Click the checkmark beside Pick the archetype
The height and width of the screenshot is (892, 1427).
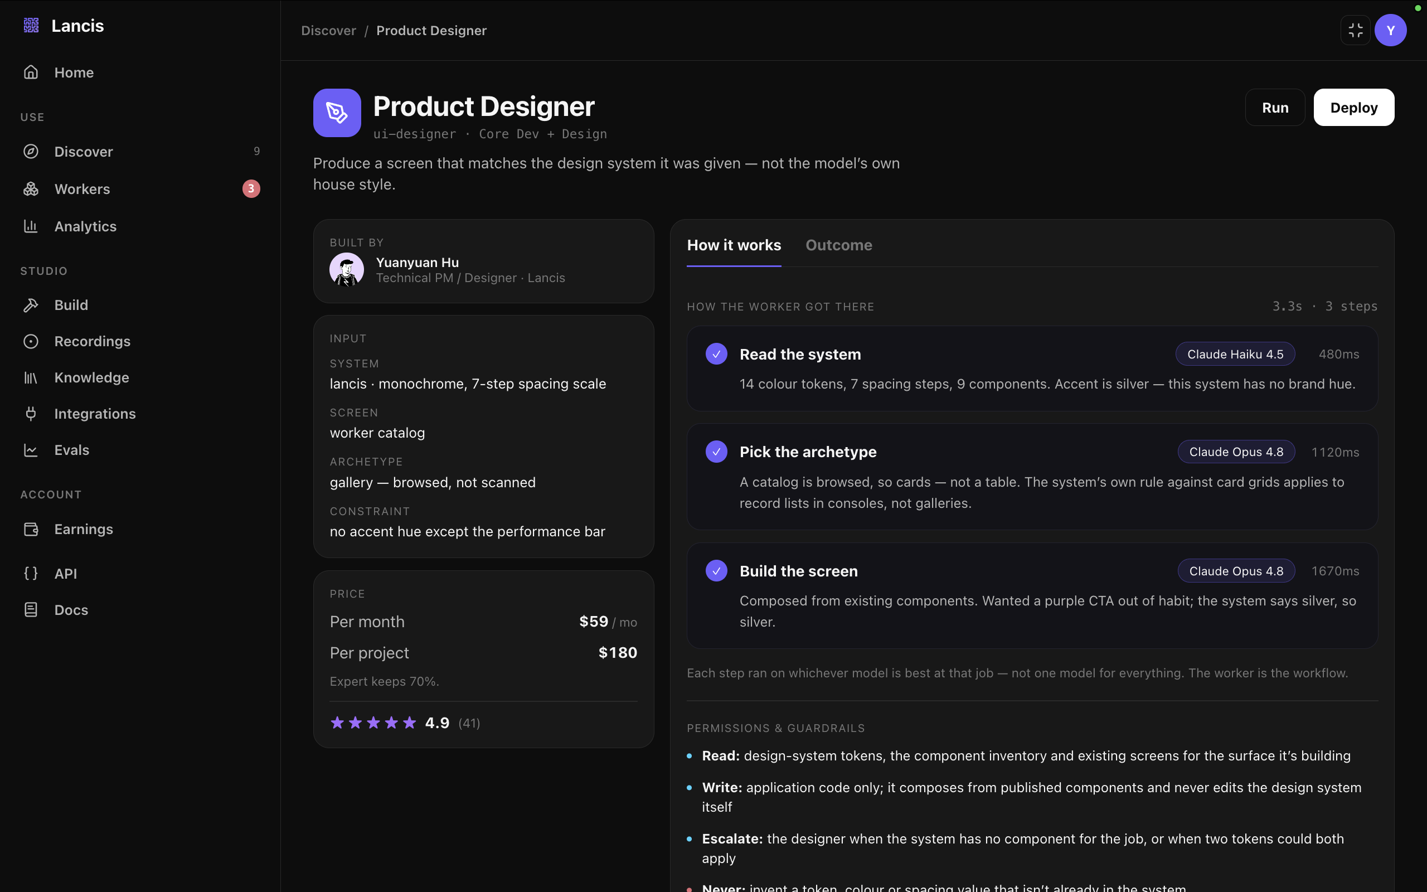click(716, 452)
